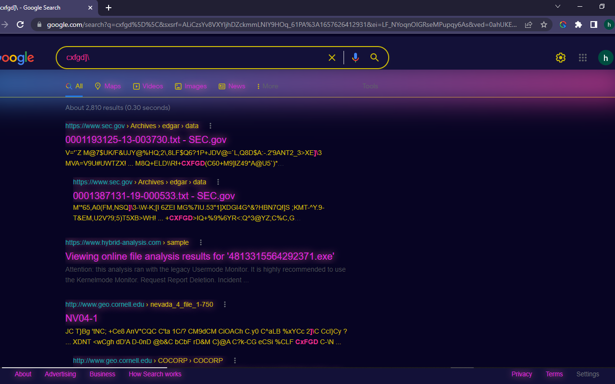Open the Google extension icon in toolbar

pos(563,24)
